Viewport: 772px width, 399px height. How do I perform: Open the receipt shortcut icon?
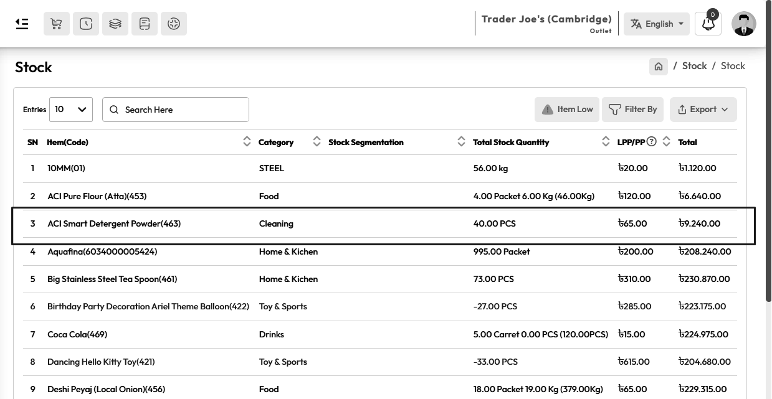(x=145, y=24)
